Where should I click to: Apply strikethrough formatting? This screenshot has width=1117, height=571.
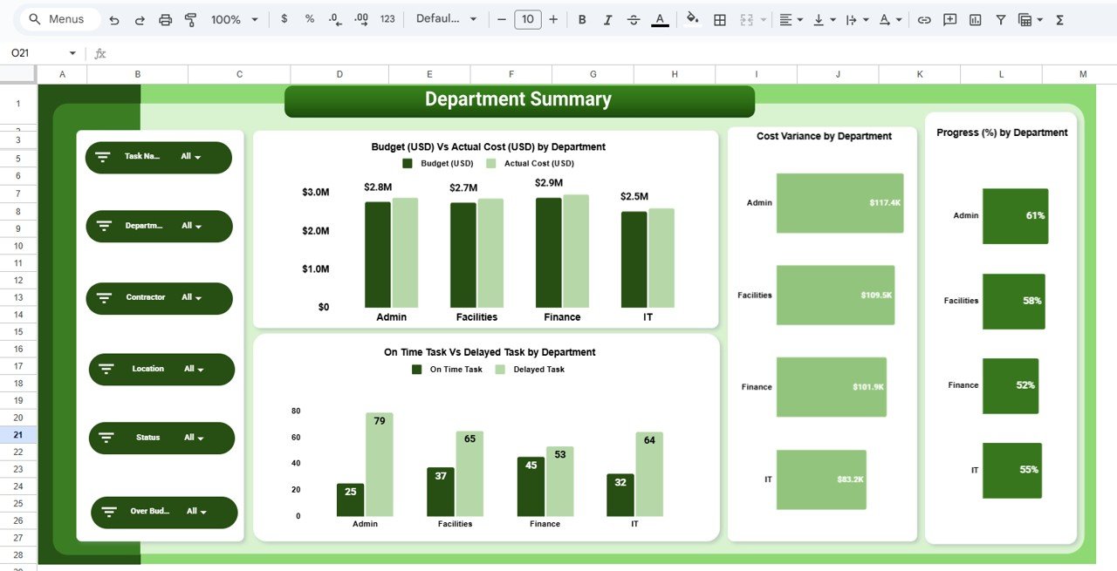[x=634, y=18]
